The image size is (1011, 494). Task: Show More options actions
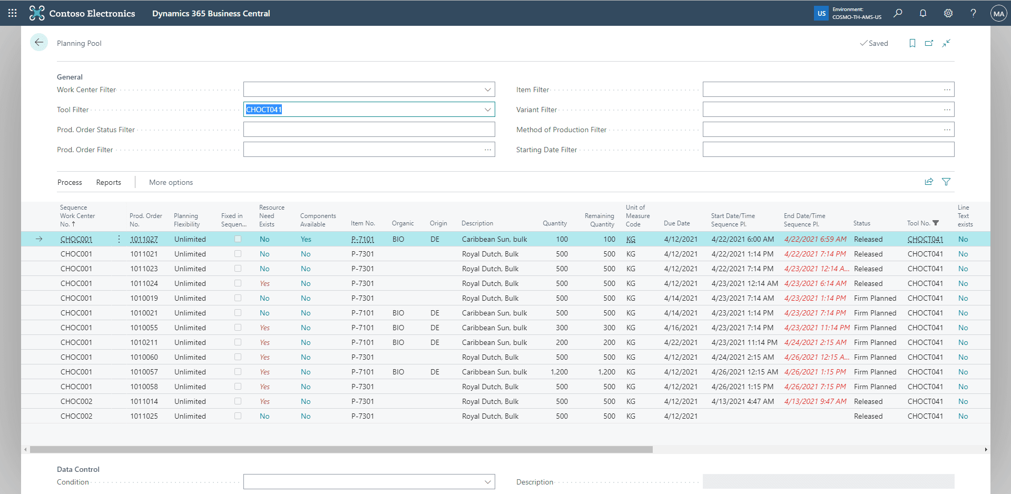click(x=171, y=182)
